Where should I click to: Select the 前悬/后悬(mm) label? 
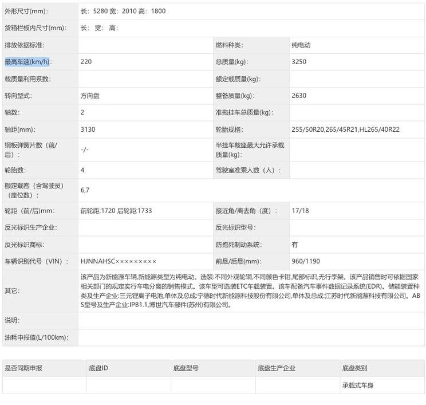pos(238,261)
